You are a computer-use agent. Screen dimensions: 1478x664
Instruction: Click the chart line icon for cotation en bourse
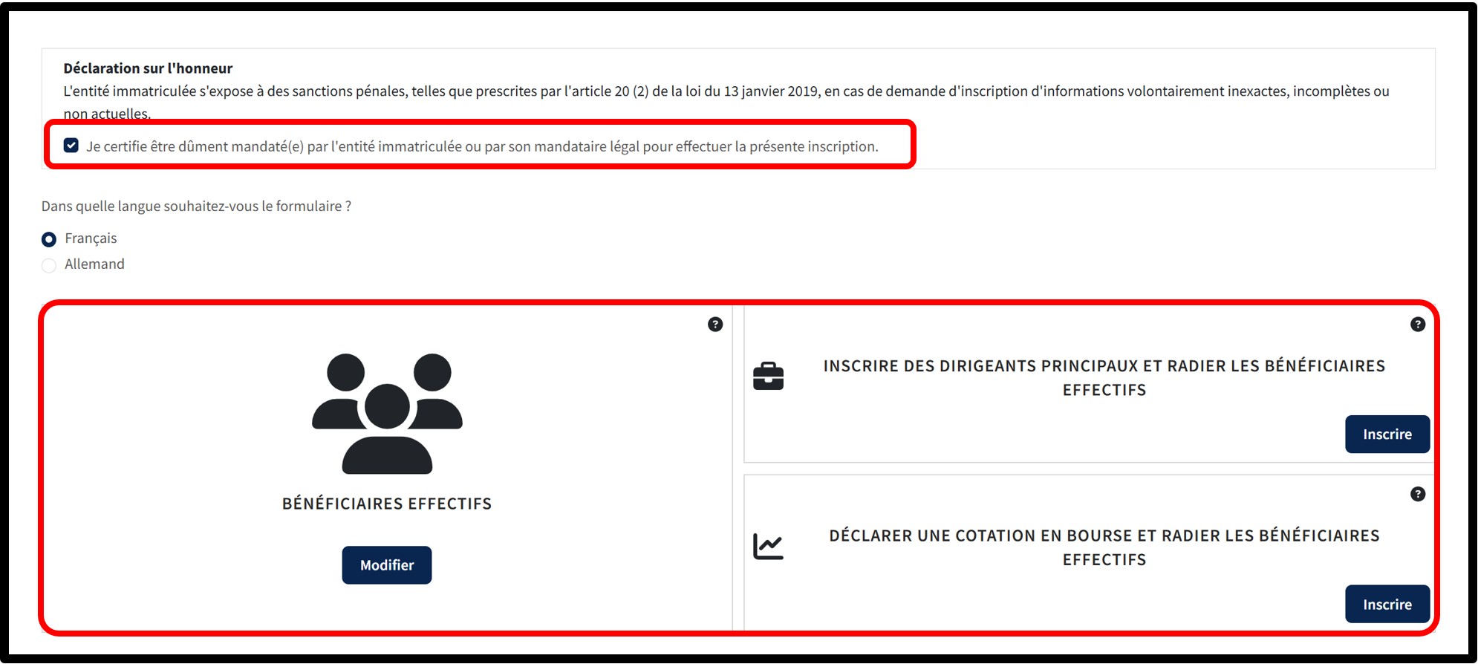click(768, 547)
